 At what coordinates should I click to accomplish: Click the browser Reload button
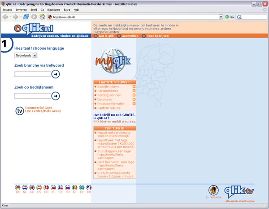[26, 17]
